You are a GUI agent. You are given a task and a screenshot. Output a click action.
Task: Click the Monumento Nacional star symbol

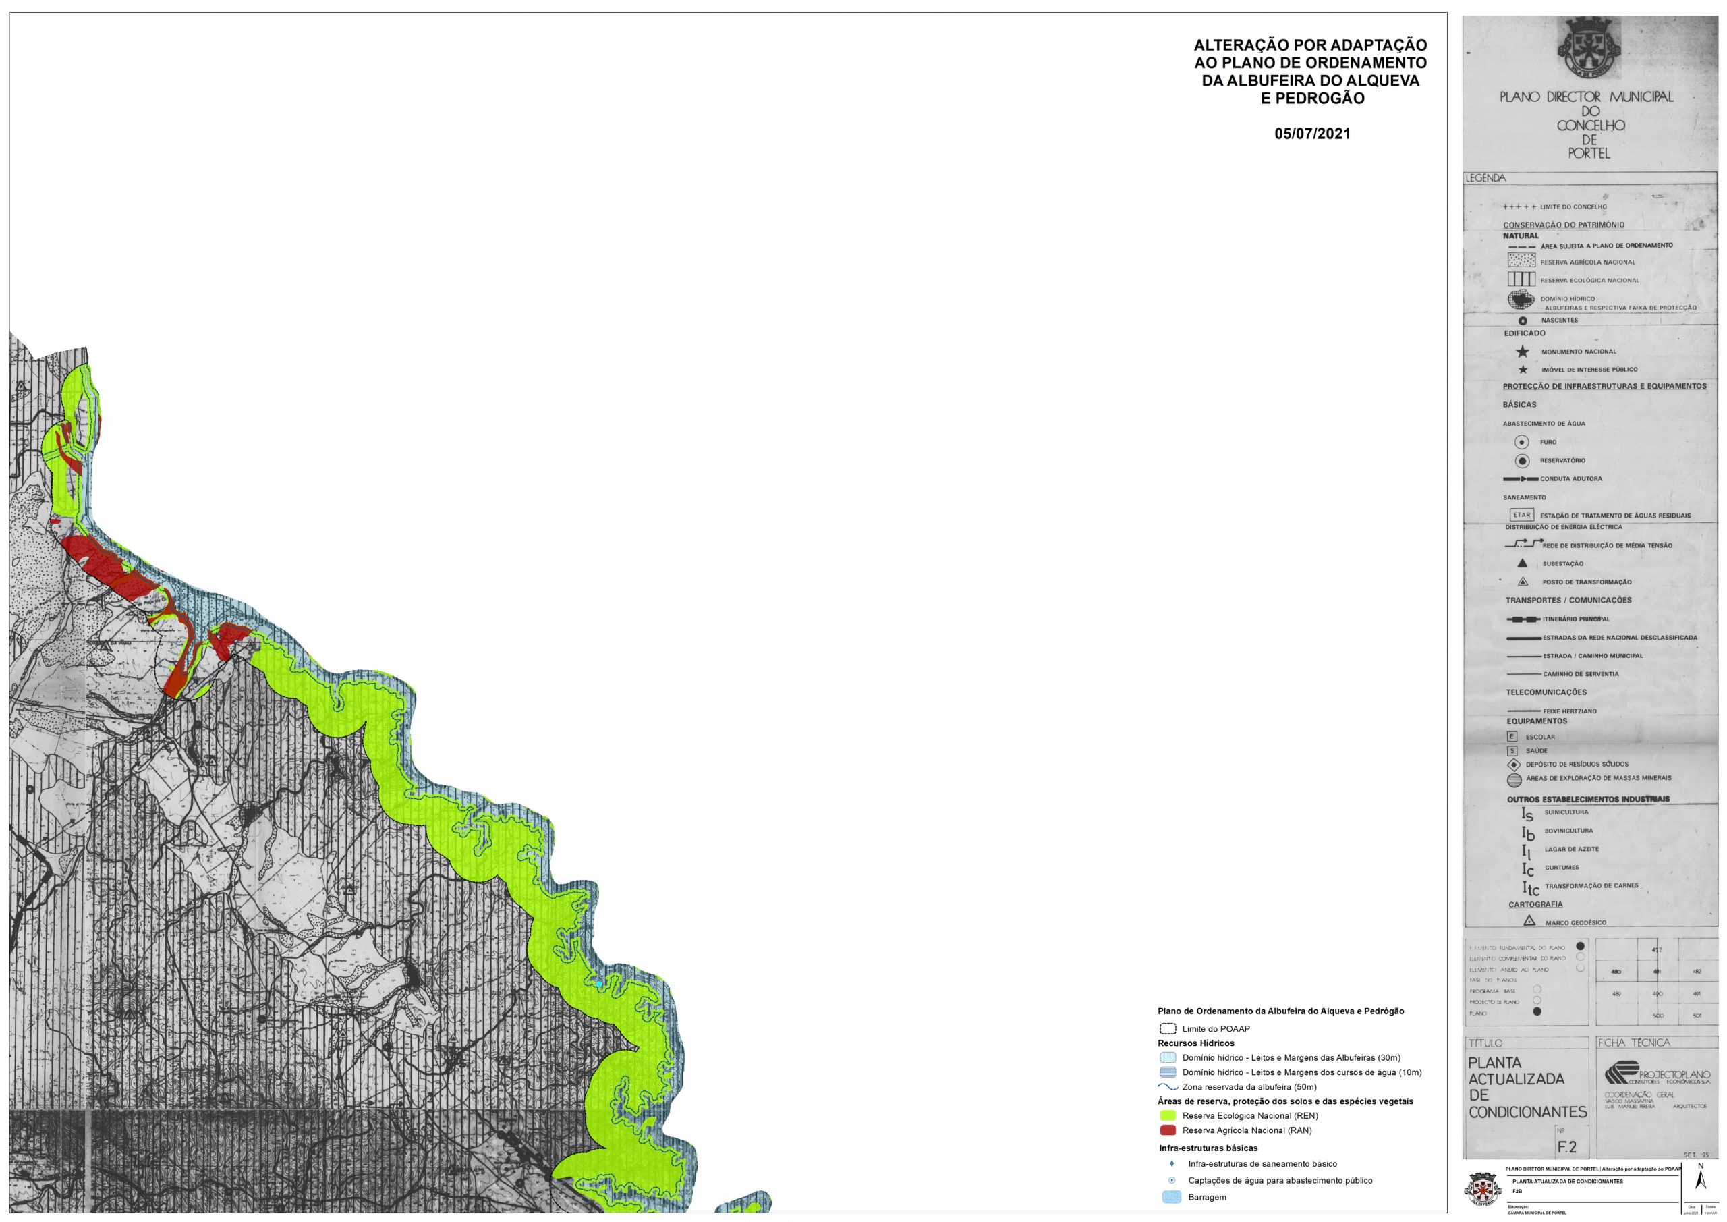pyautogui.click(x=1523, y=352)
